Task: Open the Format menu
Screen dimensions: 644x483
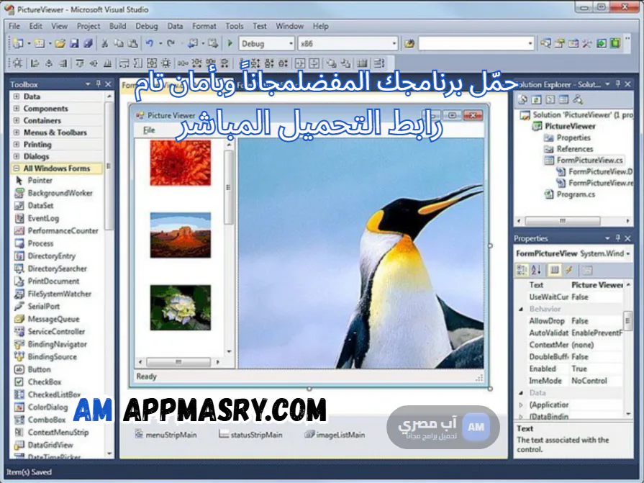Action: [204, 26]
